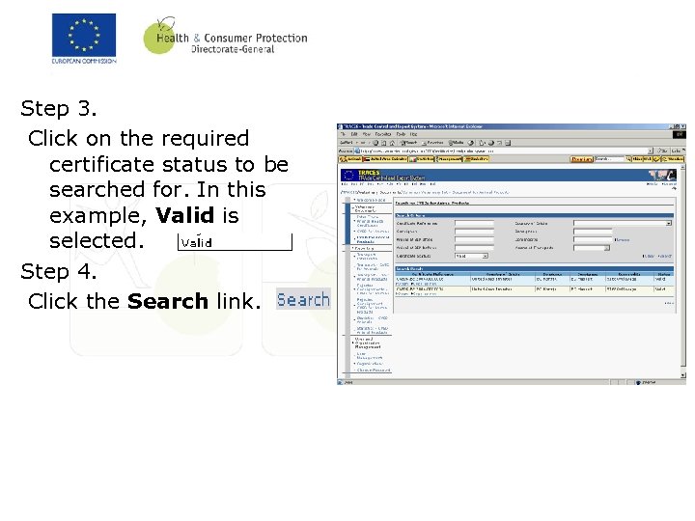
Task: Open the Certificate status dropdown in form
Action: click(x=472, y=256)
